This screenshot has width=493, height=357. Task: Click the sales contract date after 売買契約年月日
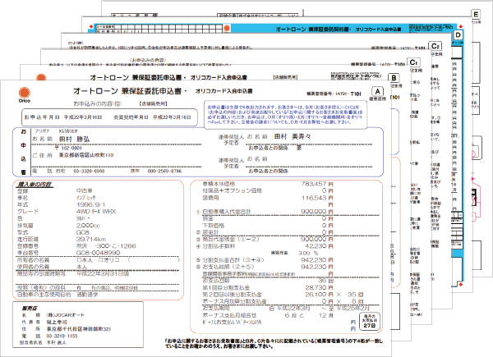coord(172,117)
